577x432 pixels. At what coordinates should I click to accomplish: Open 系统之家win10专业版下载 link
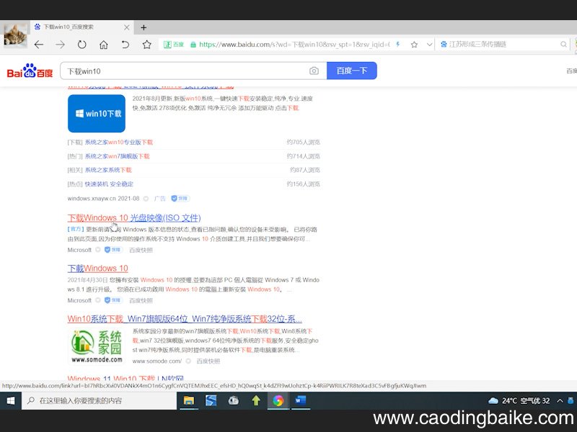tap(119, 142)
